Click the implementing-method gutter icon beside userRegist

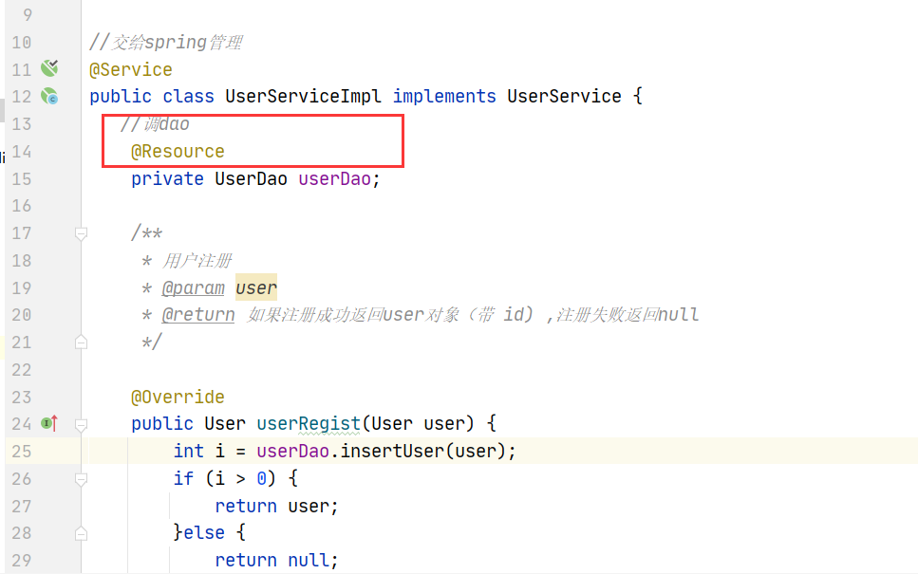pyautogui.click(x=46, y=423)
